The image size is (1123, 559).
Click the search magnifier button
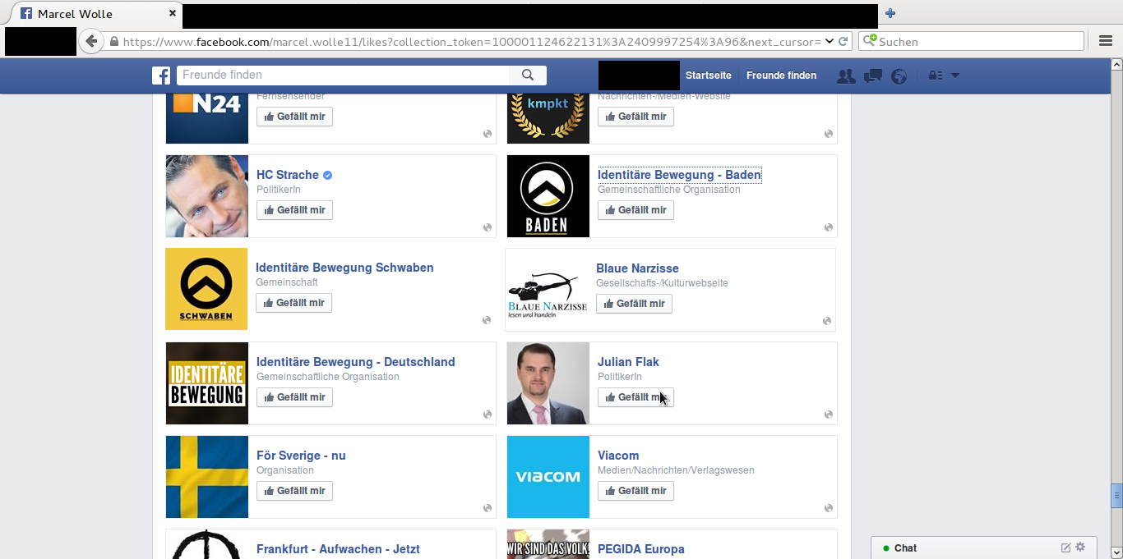[x=528, y=76]
